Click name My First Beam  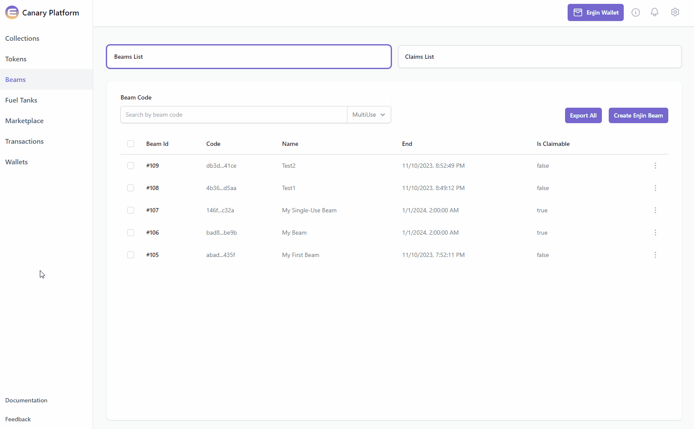[x=301, y=255]
